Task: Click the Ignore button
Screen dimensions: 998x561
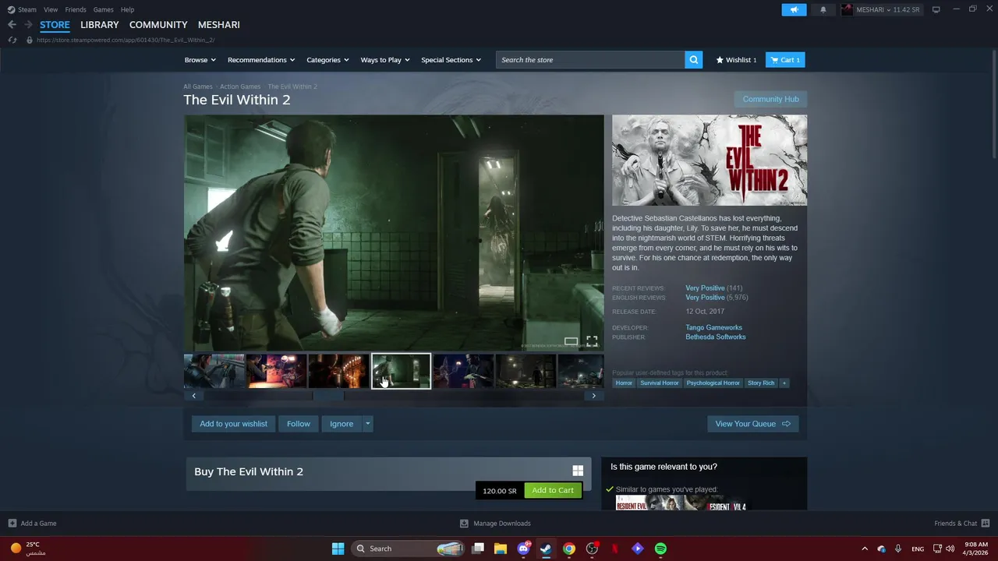Action: coord(342,424)
